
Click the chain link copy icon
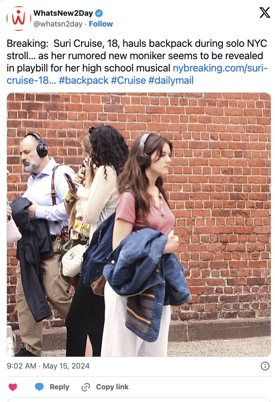coord(86,387)
